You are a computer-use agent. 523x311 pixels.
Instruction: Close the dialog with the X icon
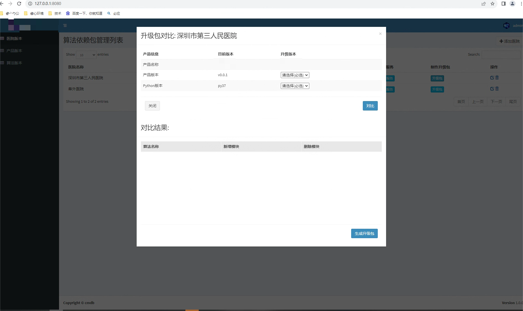coord(380,34)
